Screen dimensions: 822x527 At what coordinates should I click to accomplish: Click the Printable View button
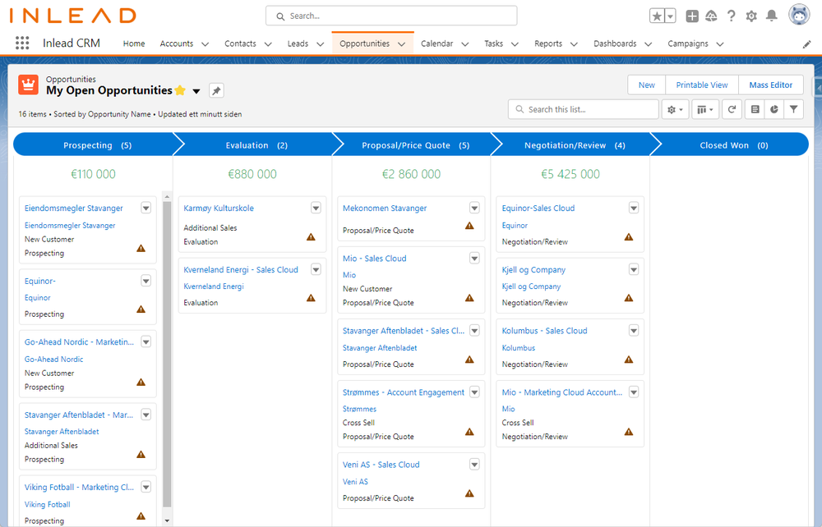pyautogui.click(x=702, y=85)
